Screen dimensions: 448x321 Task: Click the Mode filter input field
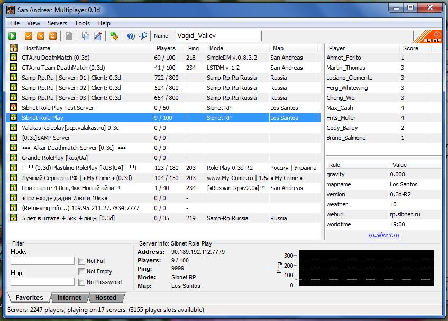42,261
